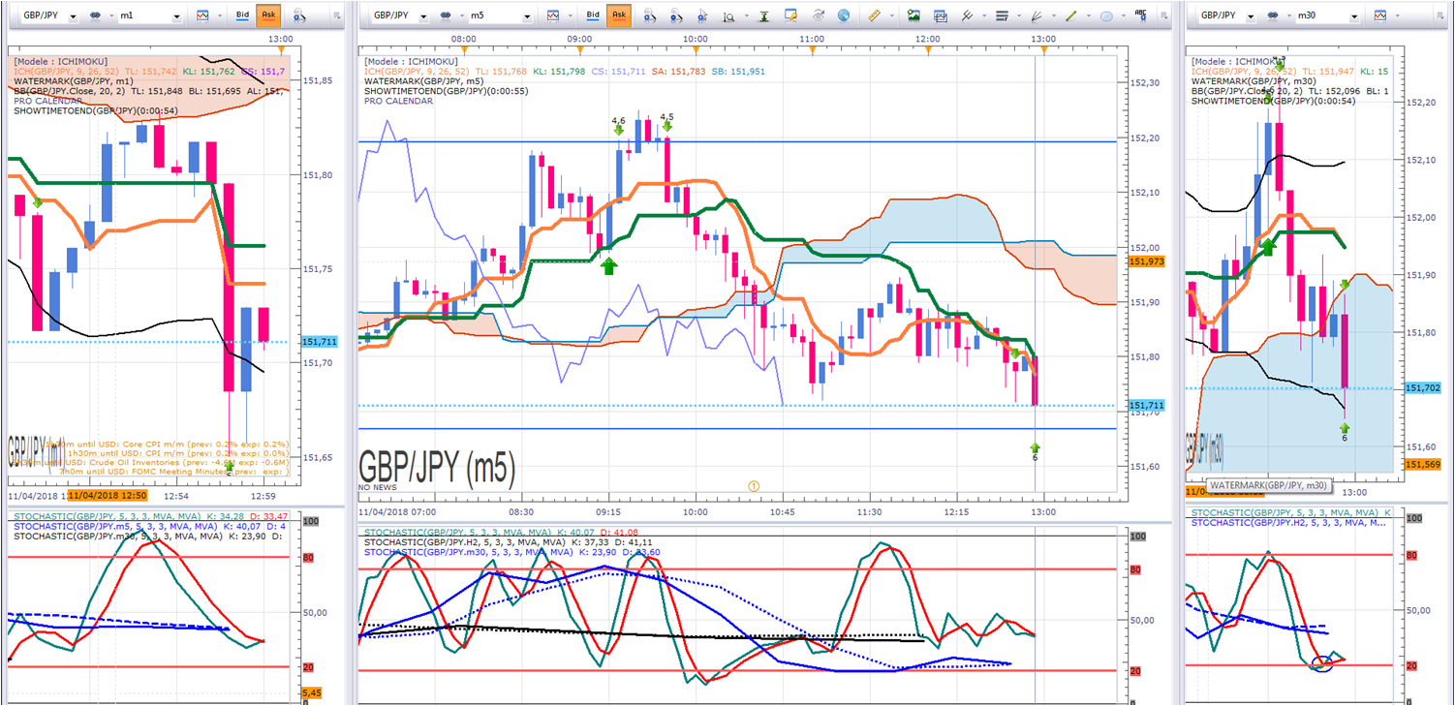Click the chart type icon in the m1 toolbar

[x=201, y=15]
